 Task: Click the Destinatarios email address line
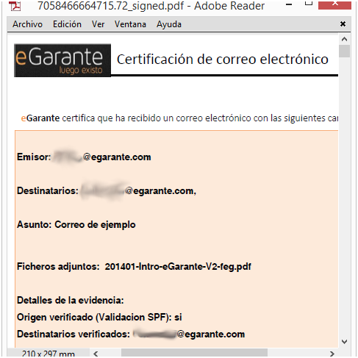pyautogui.click(x=107, y=191)
